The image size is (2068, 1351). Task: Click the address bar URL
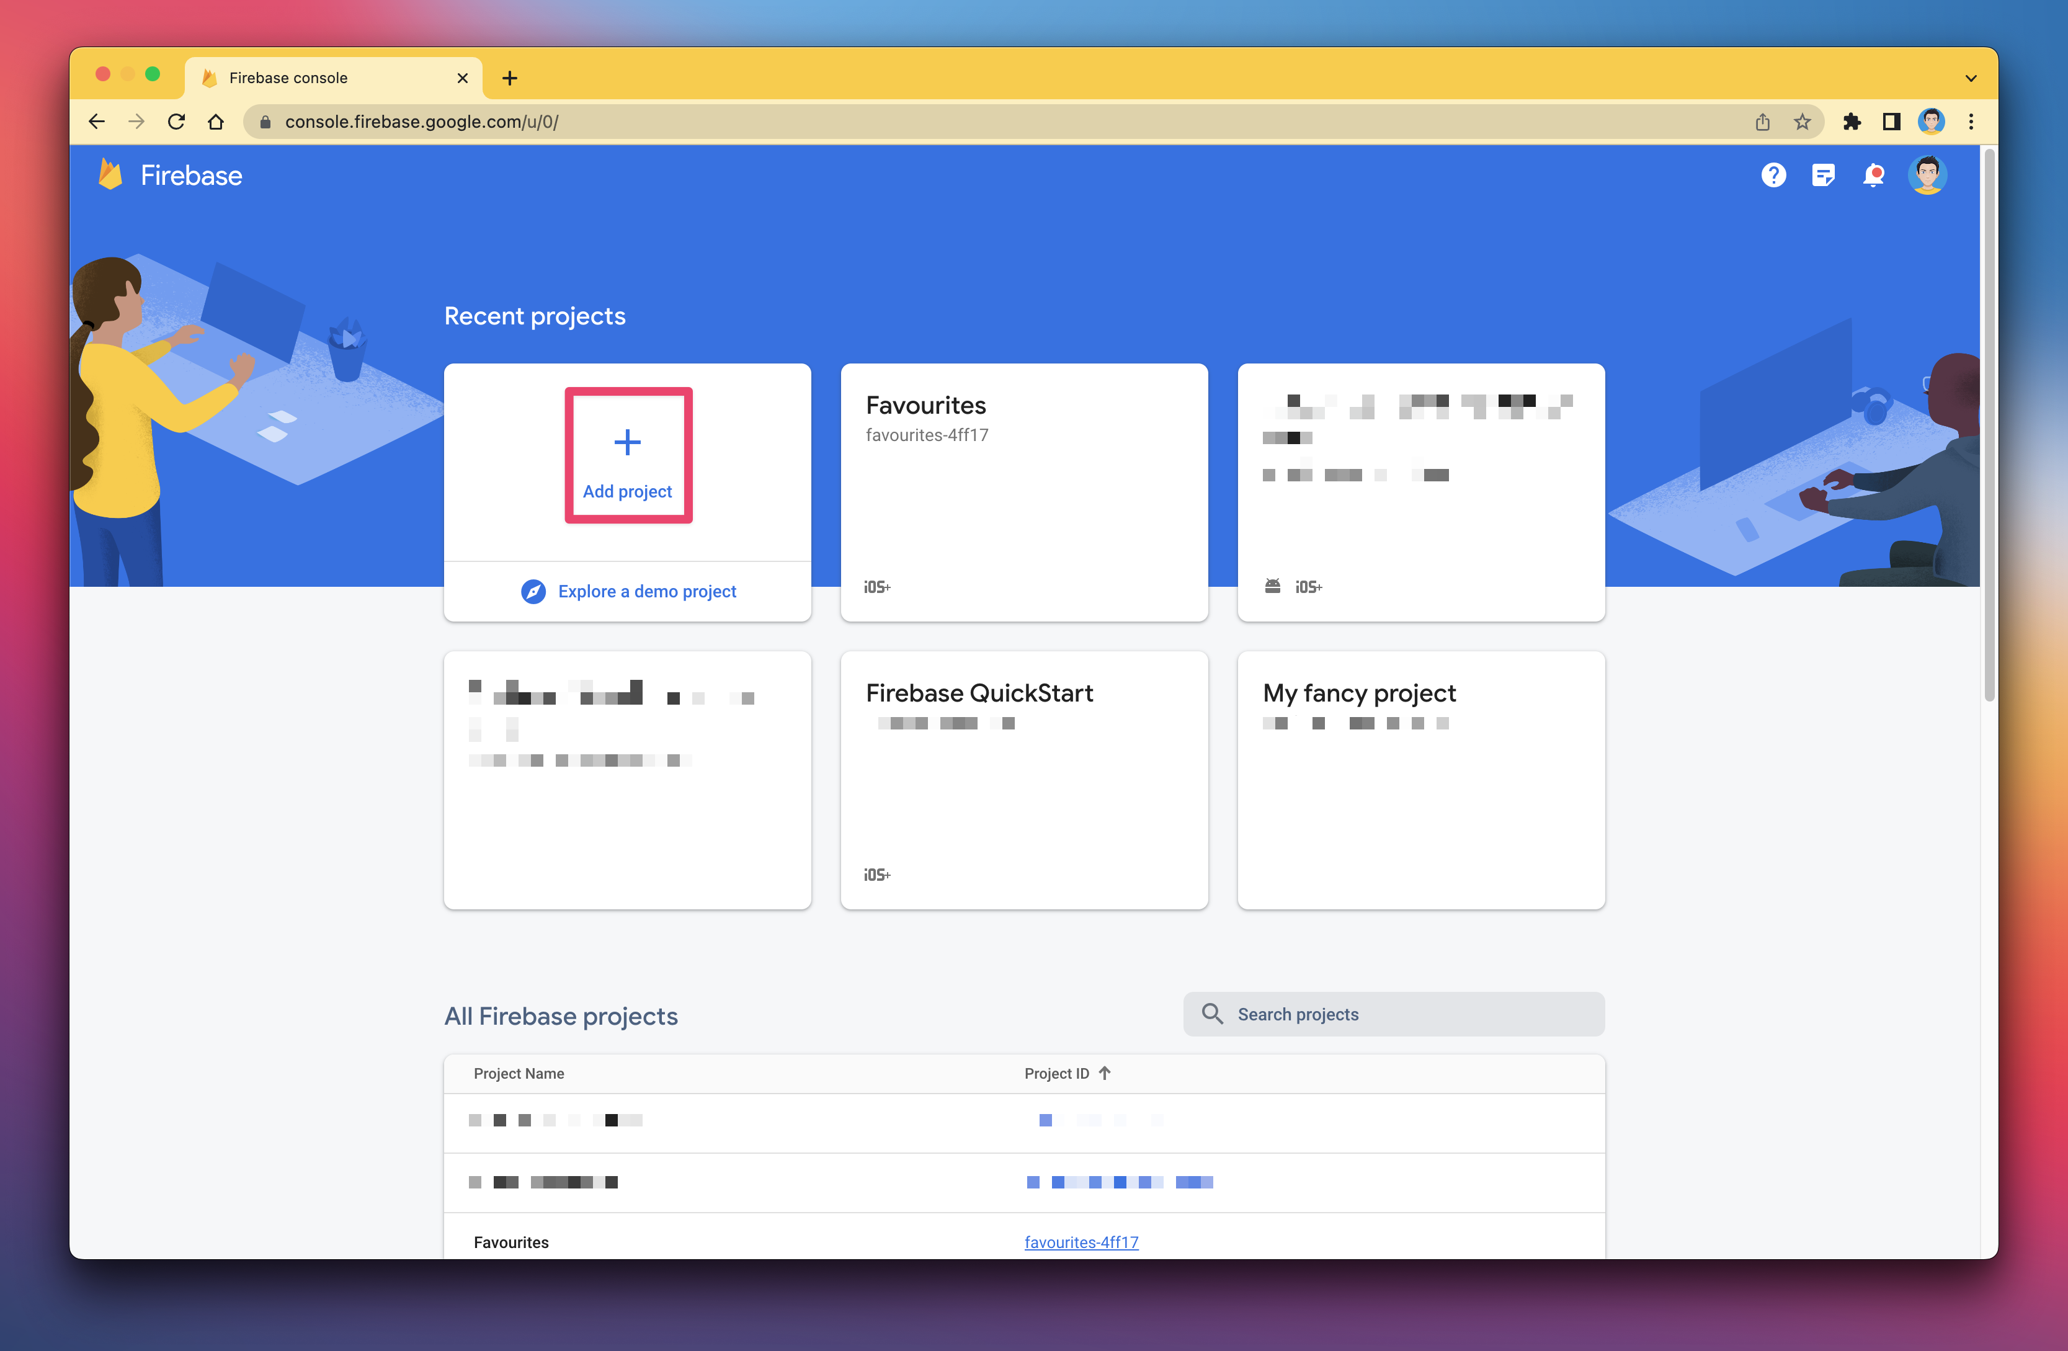(x=421, y=122)
